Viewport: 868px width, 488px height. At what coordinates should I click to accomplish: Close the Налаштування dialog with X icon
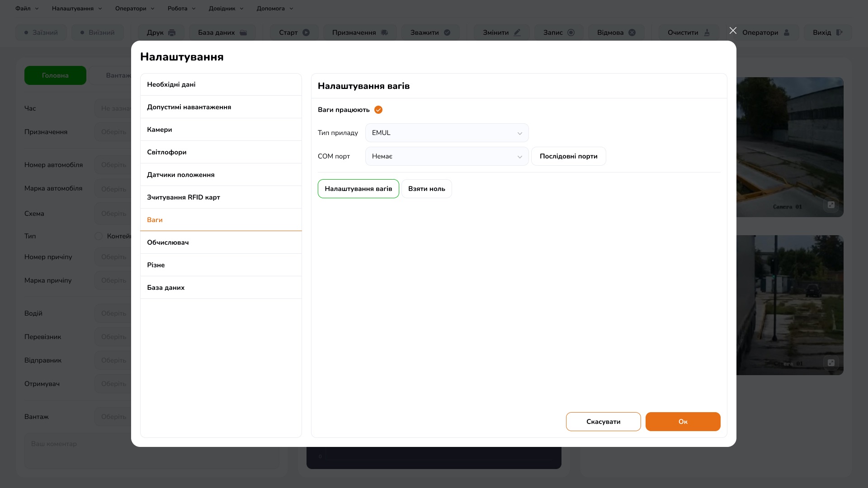[x=733, y=30]
